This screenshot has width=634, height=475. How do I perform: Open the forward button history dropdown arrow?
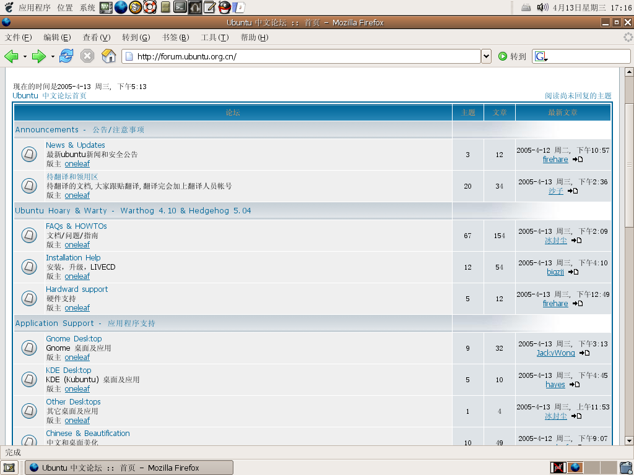pyautogui.click(x=53, y=56)
